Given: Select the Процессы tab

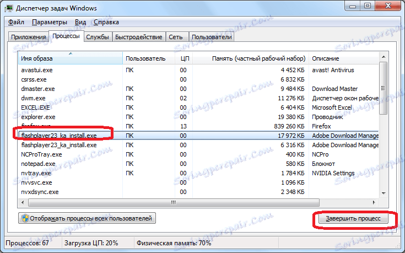Looking at the screenshot, I should click(66, 36).
